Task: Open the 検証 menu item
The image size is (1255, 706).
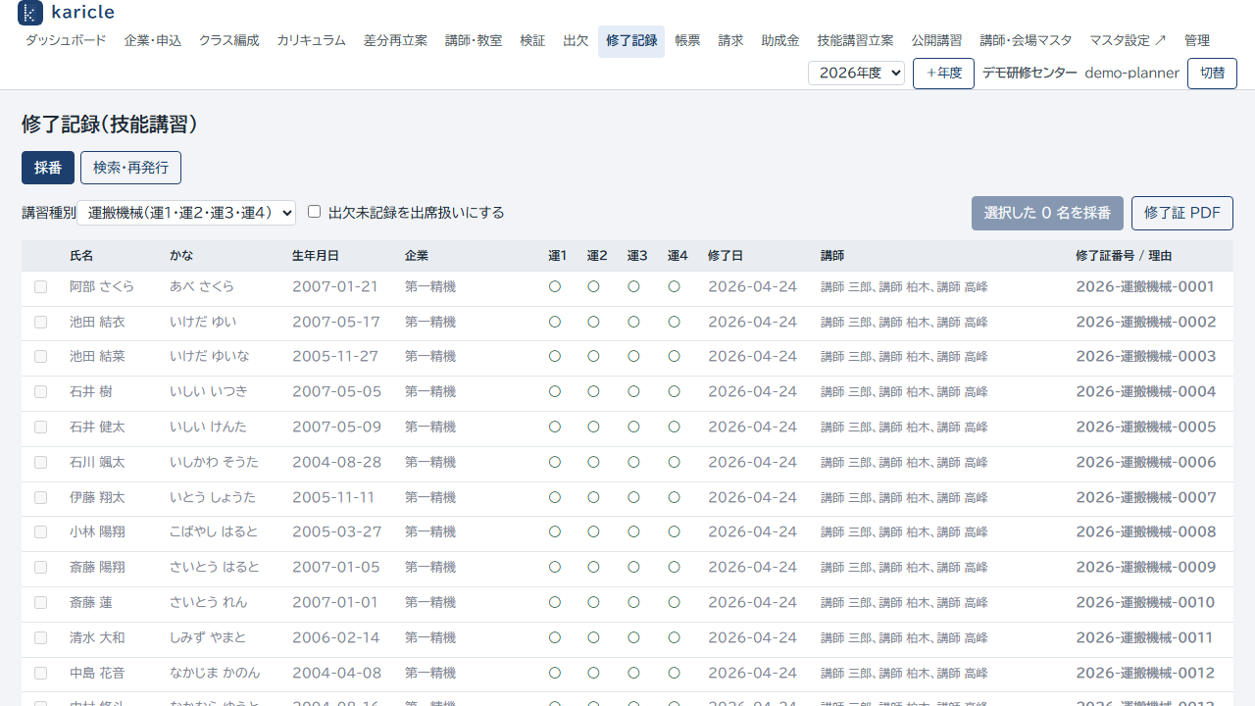Action: coord(532,41)
